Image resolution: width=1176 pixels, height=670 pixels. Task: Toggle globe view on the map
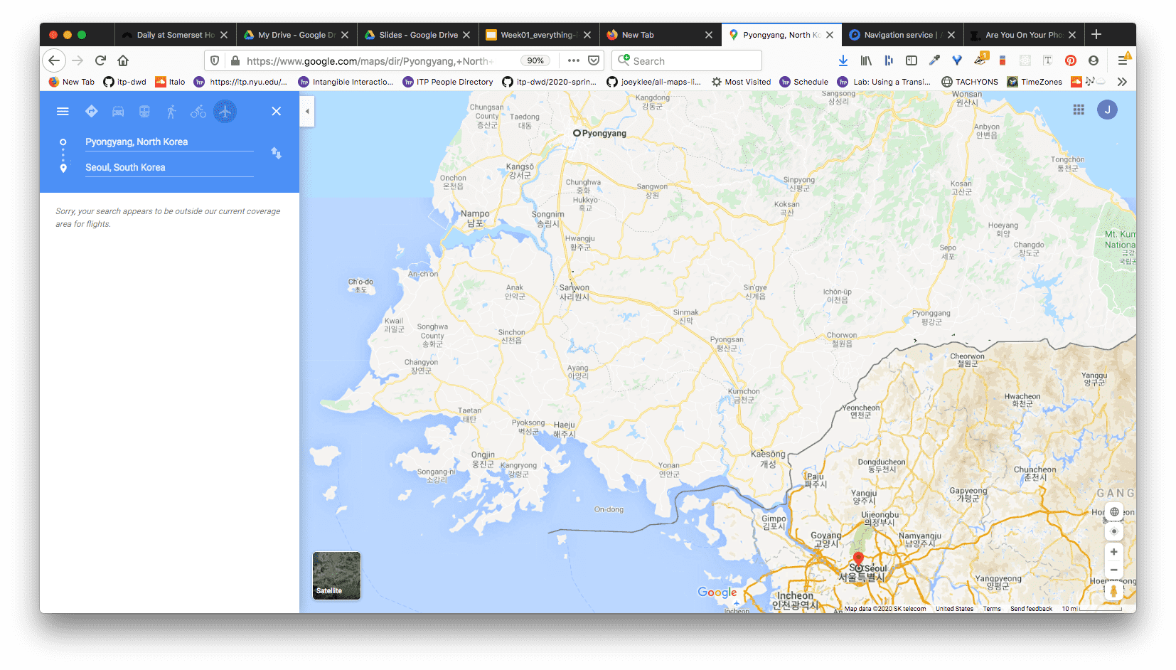(x=1114, y=512)
